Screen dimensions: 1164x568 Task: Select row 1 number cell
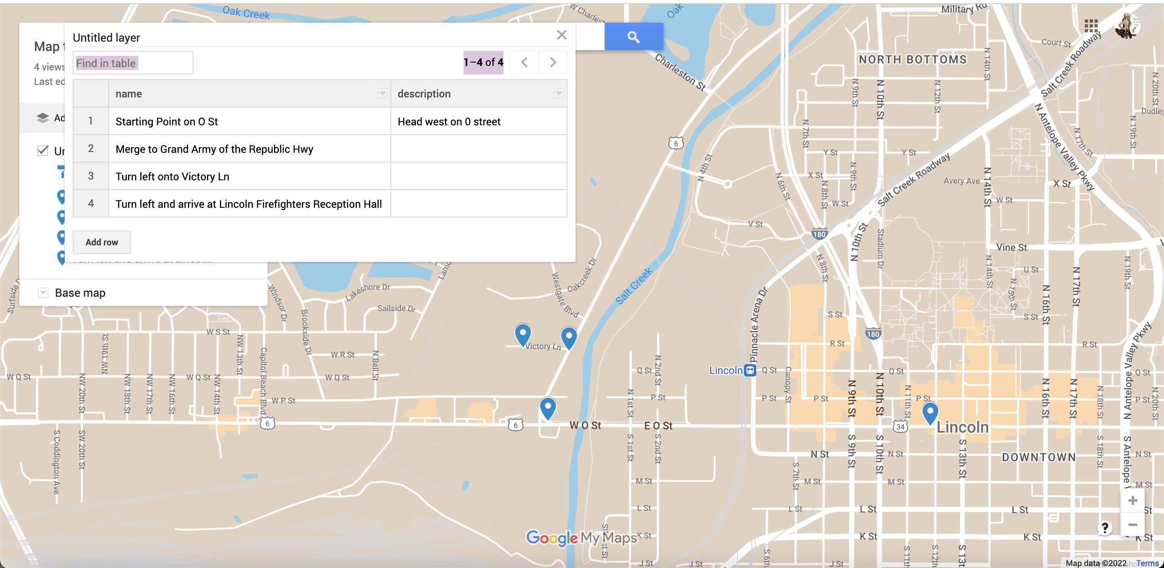click(x=91, y=121)
